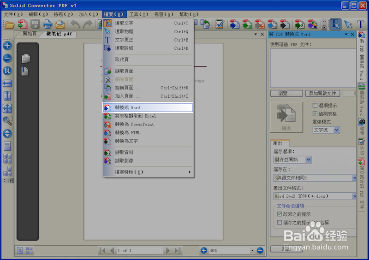Click the print toolbar icon
The image size is (369, 260).
click(x=48, y=24)
